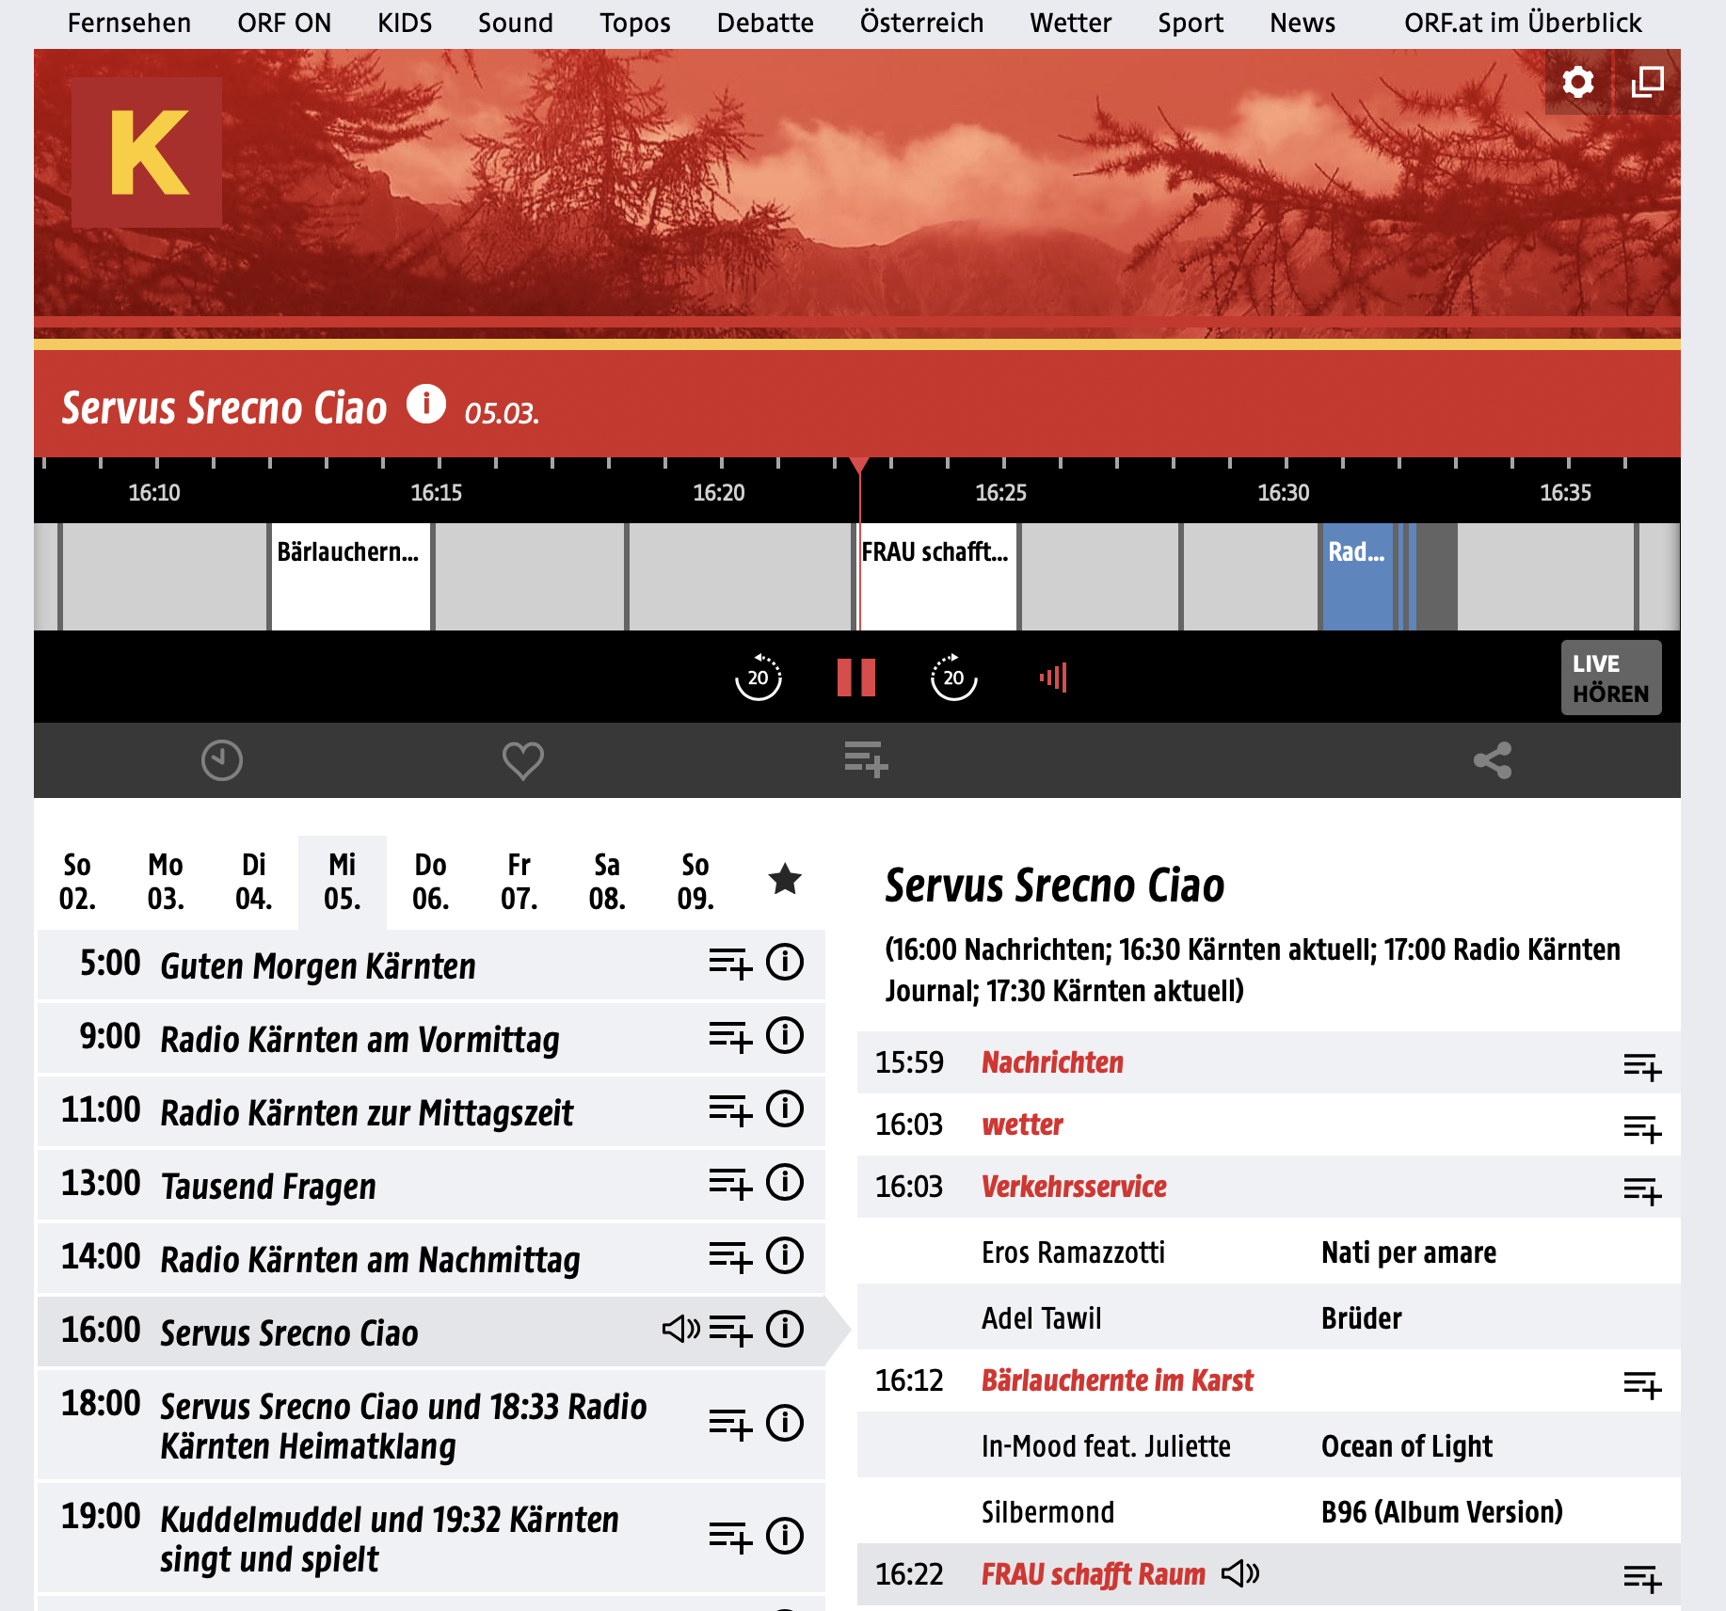Add broadcast to favorites with heart icon
1726x1611 pixels.
click(523, 760)
